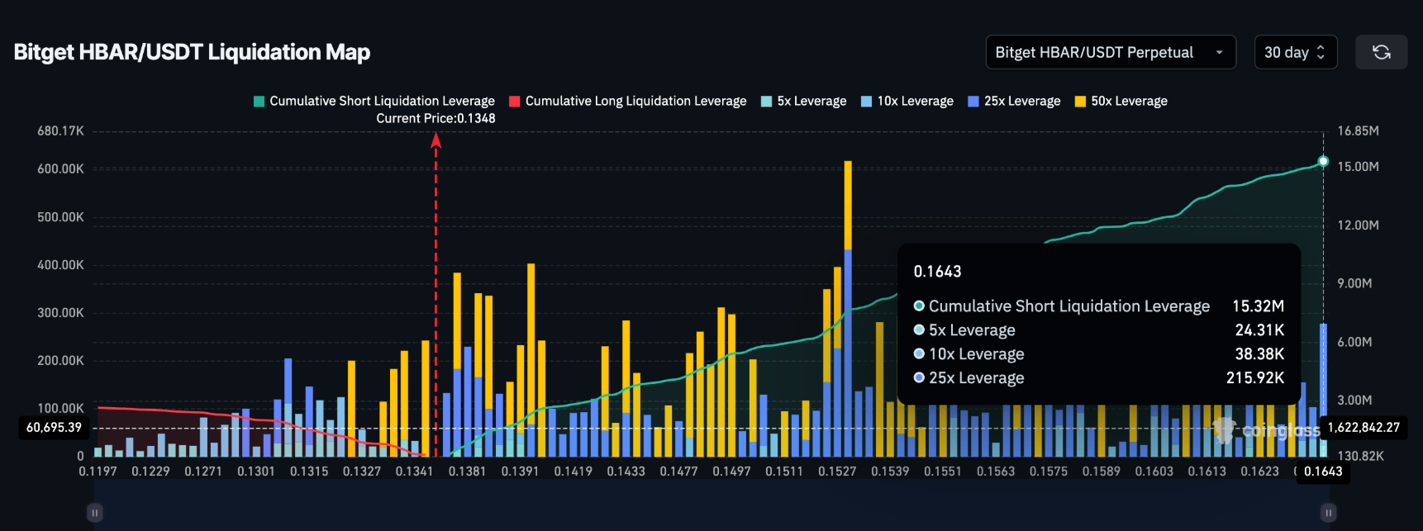Click the left zoom slider handle

tap(95, 513)
